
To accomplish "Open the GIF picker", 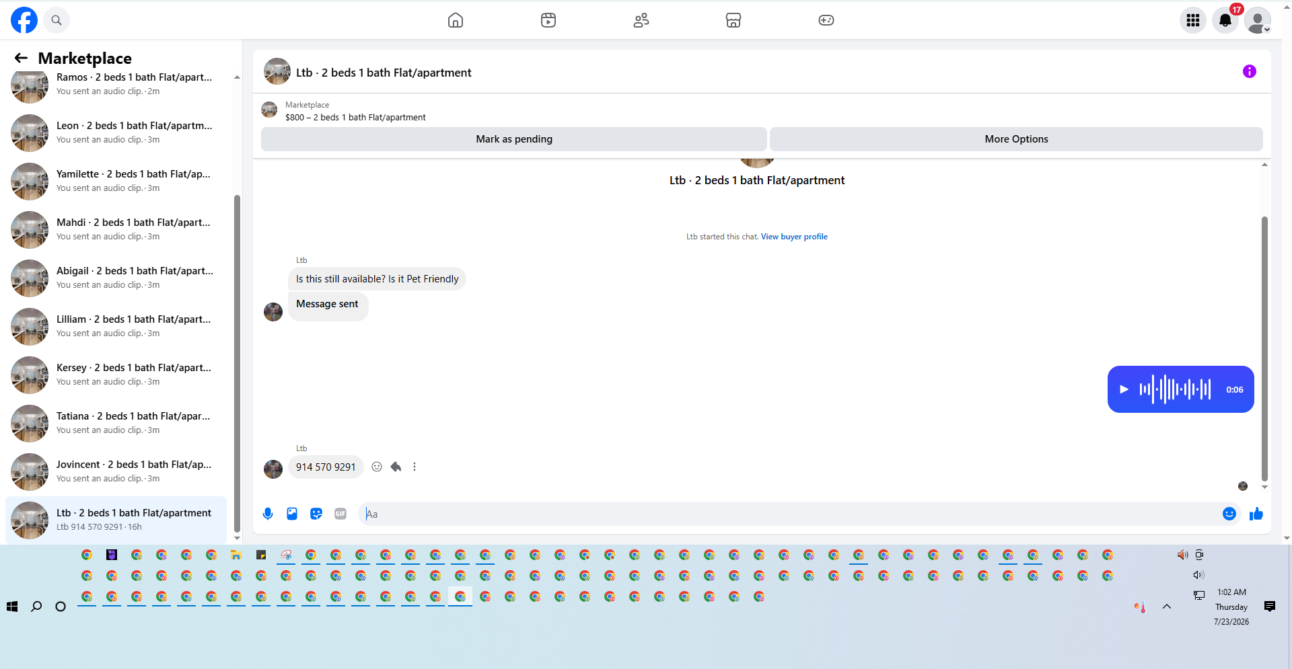I will point(340,514).
